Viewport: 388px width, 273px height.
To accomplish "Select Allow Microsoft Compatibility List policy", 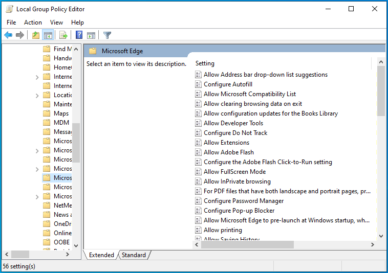I will [250, 94].
